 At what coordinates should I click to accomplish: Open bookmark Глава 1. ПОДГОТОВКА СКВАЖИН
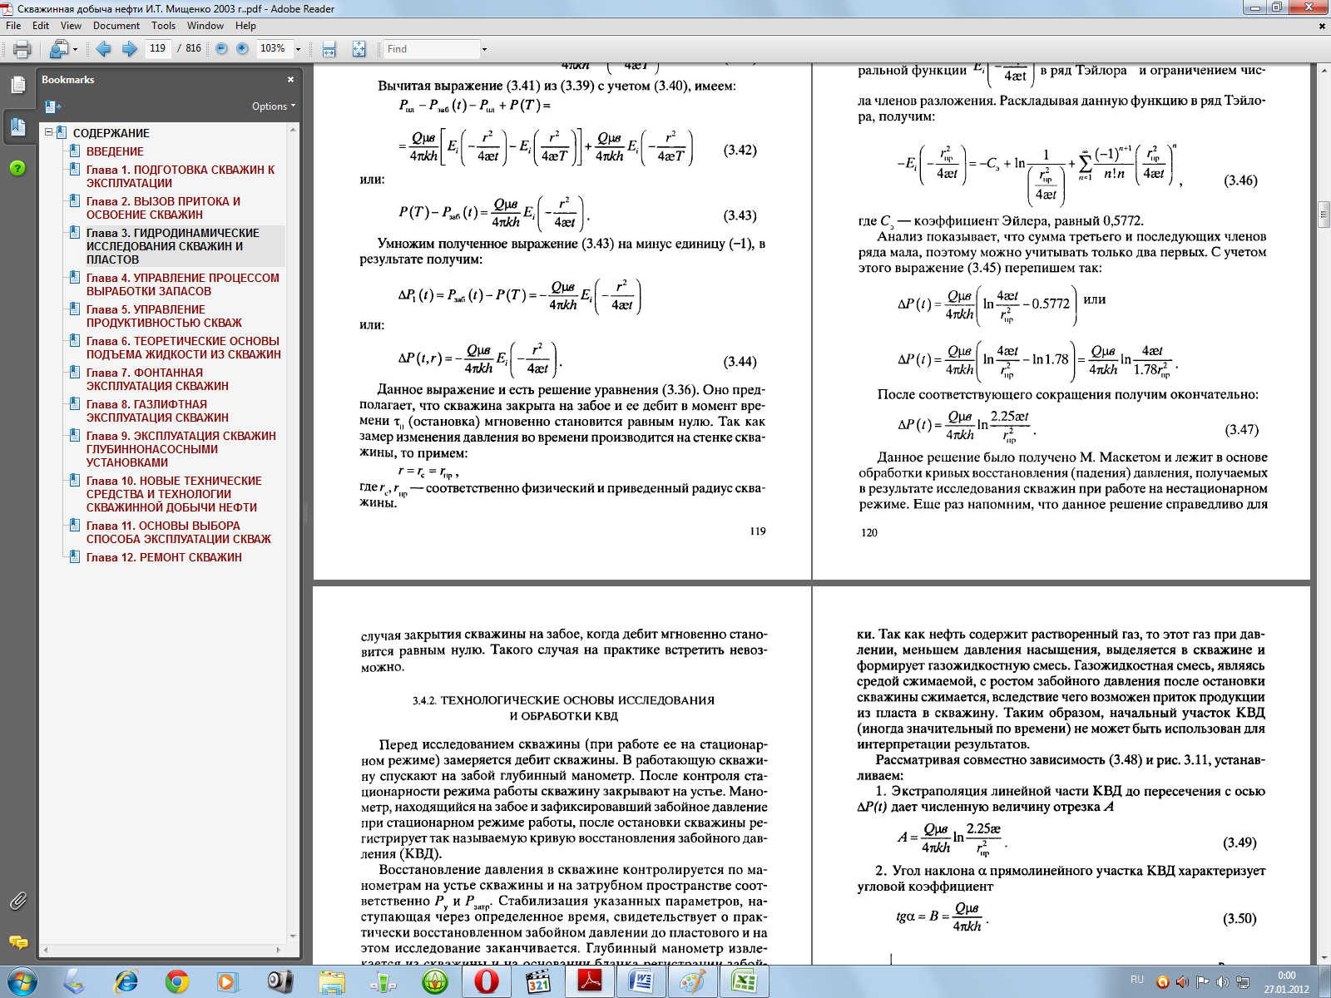(x=181, y=176)
